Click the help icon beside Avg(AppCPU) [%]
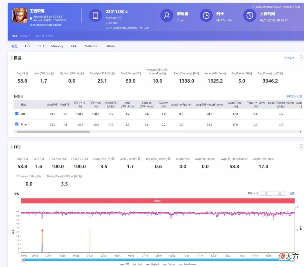Viewport: 304px width, 267px height. [113, 73]
